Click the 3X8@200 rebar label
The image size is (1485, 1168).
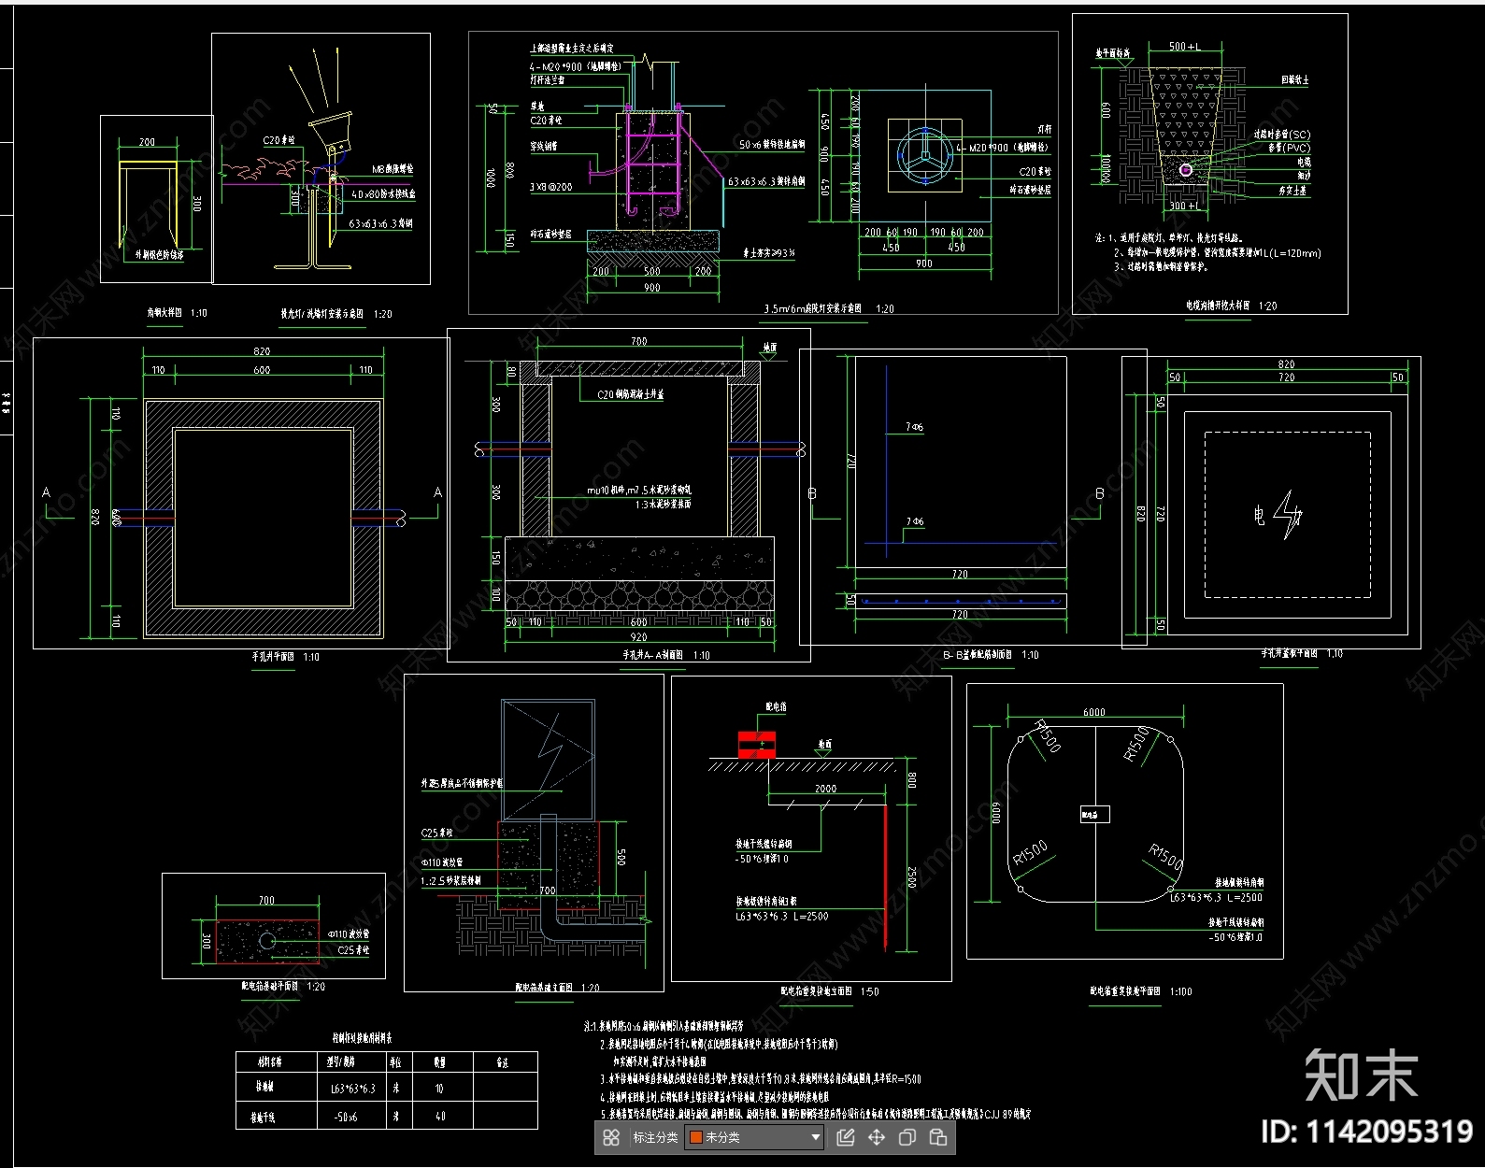550,187
